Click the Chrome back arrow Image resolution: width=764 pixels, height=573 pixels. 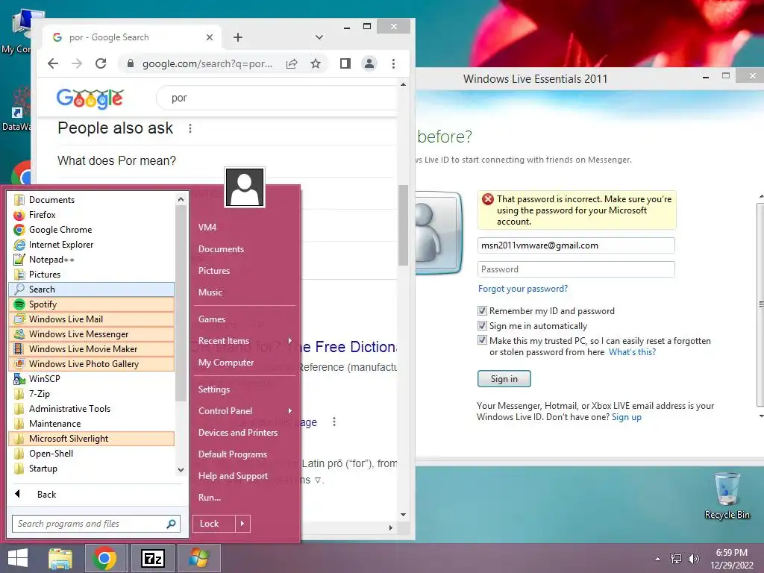(x=53, y=63)
